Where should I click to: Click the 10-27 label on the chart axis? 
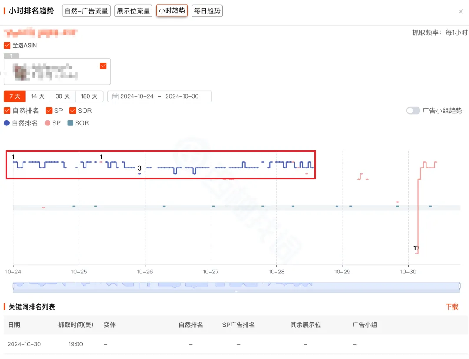pos(211,272)
